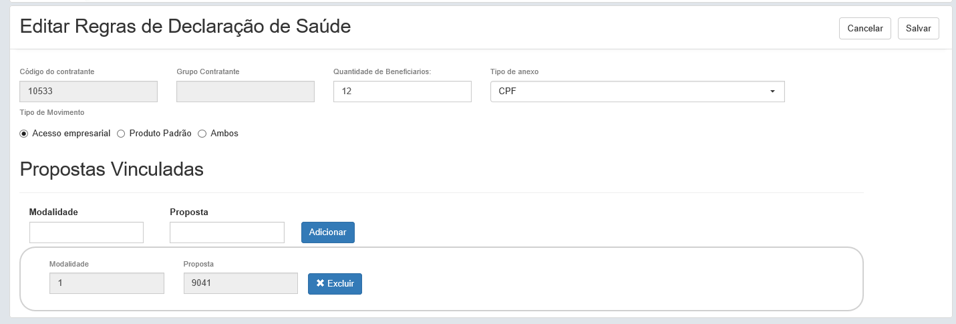Click the Produto Padrão label text

coord(160,134)
